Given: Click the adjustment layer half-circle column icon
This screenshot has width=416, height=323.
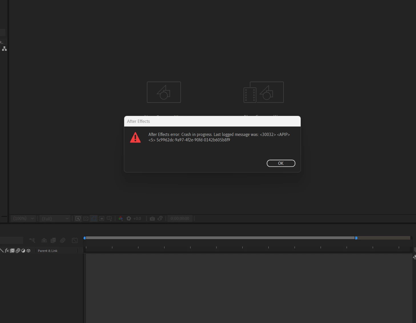Looking at the screenshot, I should pyautogui.click(x=23, y=250).
